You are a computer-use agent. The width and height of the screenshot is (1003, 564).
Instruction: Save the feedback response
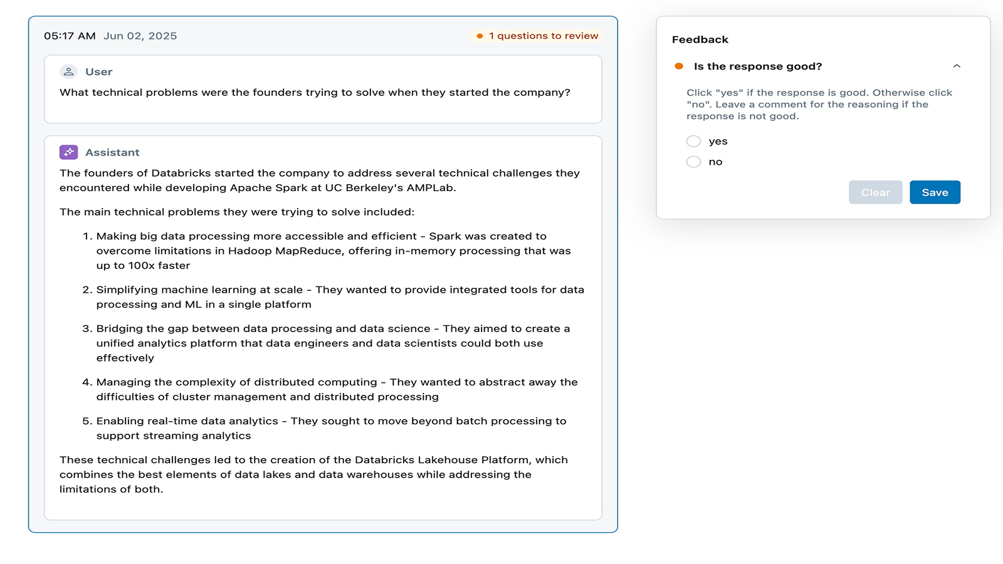pos(935,192)
